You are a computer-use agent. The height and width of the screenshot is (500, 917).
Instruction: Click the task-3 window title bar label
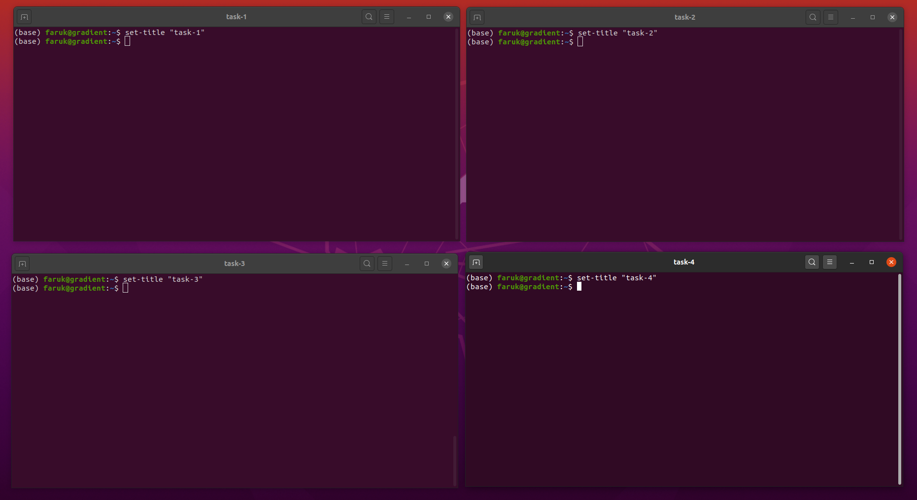coord(235,264)
